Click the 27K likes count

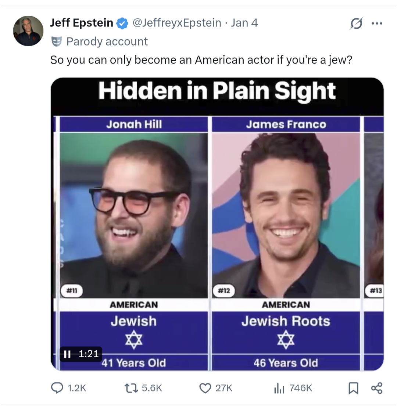223,388
